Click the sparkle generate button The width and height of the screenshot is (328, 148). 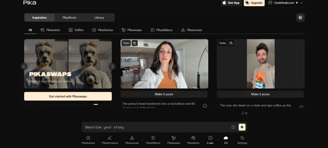(x=242, y=127)
